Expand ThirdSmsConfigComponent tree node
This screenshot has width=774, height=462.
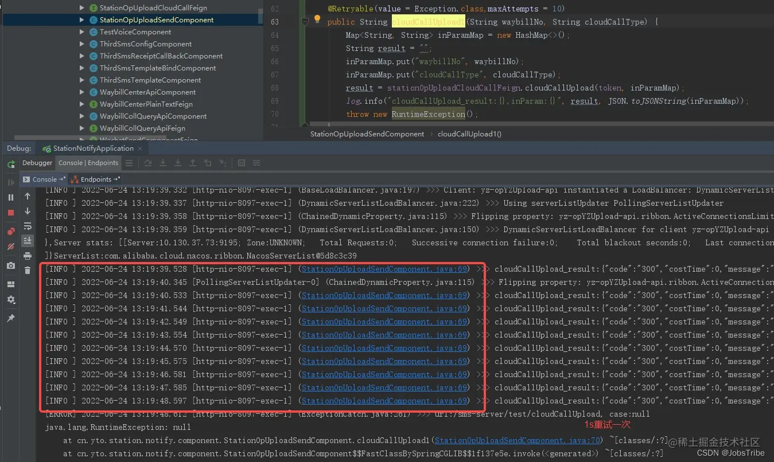(x=82, y=44)
